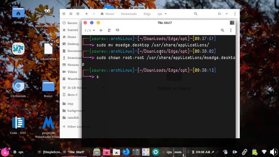Click the Tilix sidebar icon beside the title
This screenshot has height=157, width=279.
(x=232, y=23)
